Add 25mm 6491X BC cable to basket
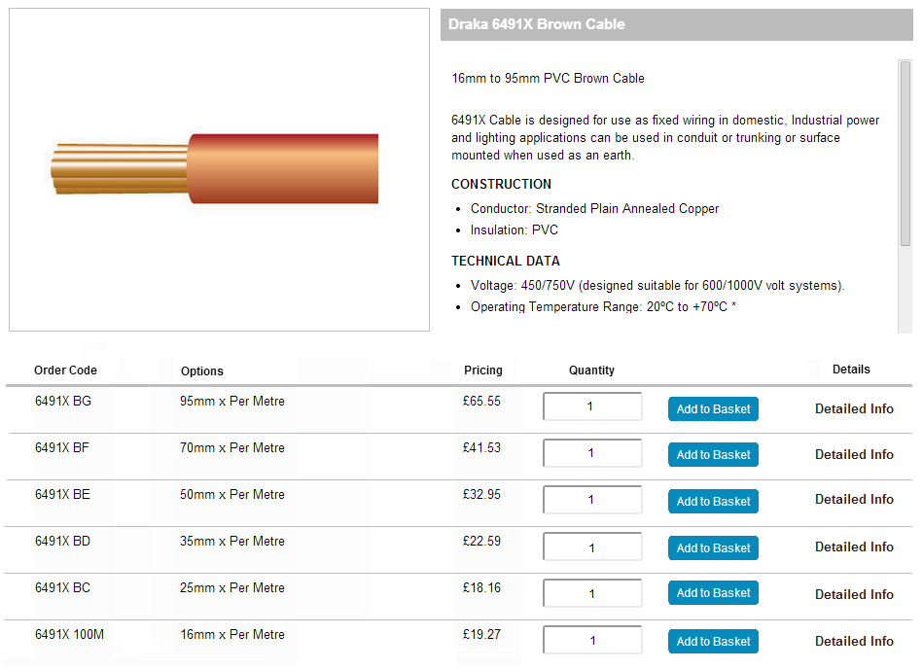 [x=713, y=593]
